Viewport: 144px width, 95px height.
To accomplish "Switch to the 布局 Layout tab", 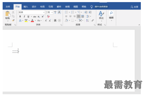I will (x=42, y=7).
